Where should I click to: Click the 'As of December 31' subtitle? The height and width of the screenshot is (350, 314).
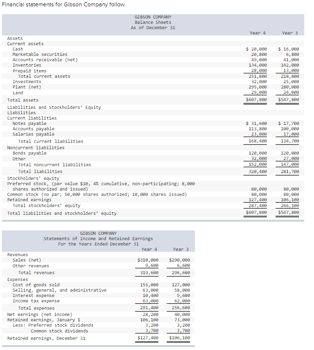tap(153, 28)
